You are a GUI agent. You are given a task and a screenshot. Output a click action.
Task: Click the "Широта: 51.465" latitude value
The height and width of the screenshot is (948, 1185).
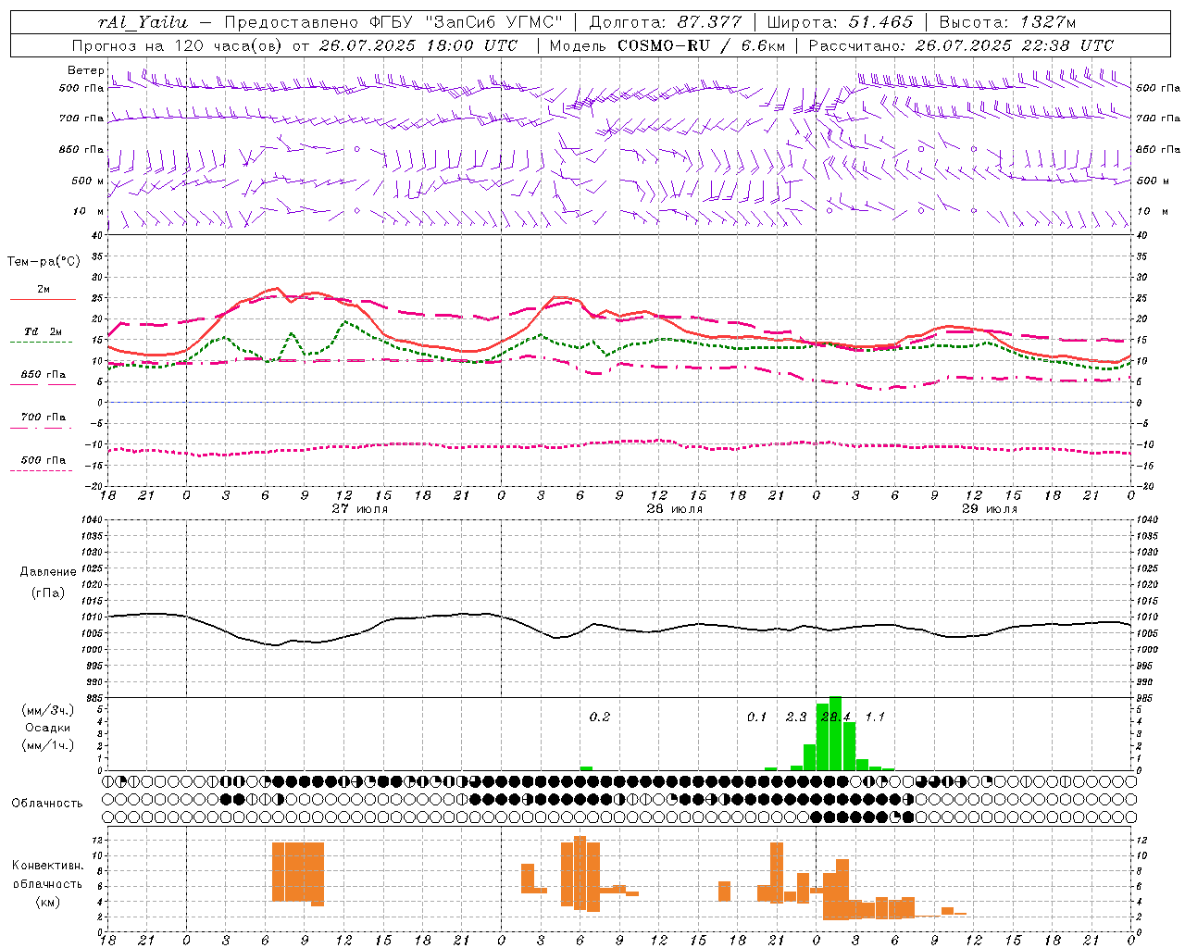(840, 22)
